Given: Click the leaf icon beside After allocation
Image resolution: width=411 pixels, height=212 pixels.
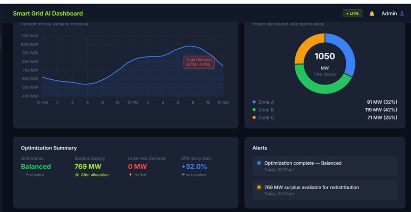Looking at the screenshot, I should (x=77, y=175).
